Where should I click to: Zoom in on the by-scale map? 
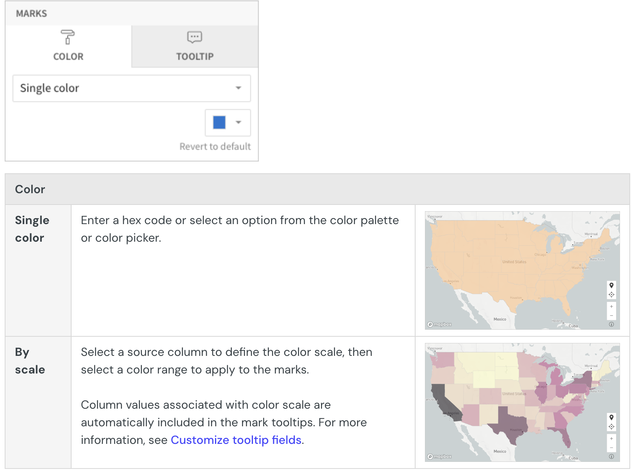pyautogui.click(x=611, y=439)
